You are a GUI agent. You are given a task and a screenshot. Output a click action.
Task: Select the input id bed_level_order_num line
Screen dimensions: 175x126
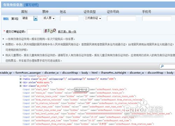tap(97, 113)
